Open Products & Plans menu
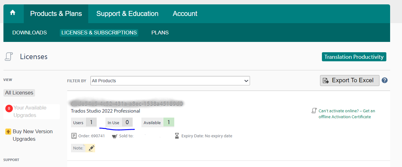 [x=56, y=14]
